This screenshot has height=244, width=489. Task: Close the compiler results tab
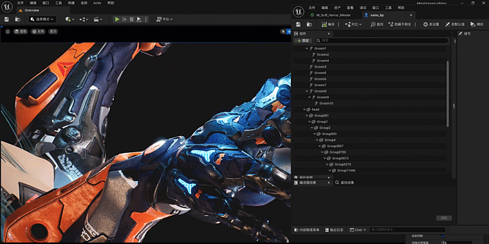coord(328,183)
